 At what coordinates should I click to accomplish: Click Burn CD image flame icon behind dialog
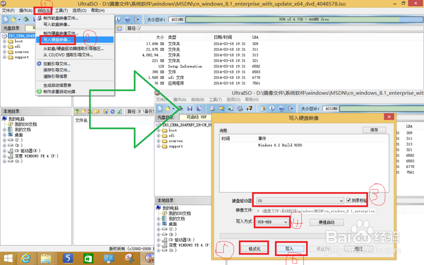tap(249, 109)
